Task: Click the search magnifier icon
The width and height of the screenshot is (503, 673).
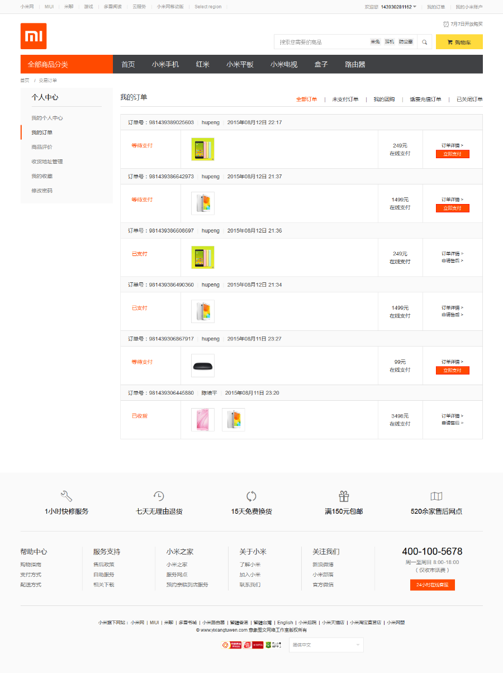Action: pos(424,41)
